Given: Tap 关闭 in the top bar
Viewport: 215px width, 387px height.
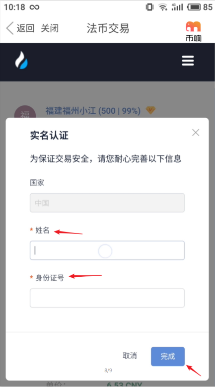Looking at the screenshot, I should click(x=50, y=28).
